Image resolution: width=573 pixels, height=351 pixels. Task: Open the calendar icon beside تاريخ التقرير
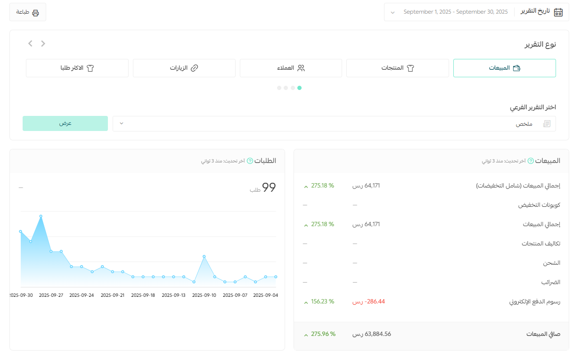point(558,12)
